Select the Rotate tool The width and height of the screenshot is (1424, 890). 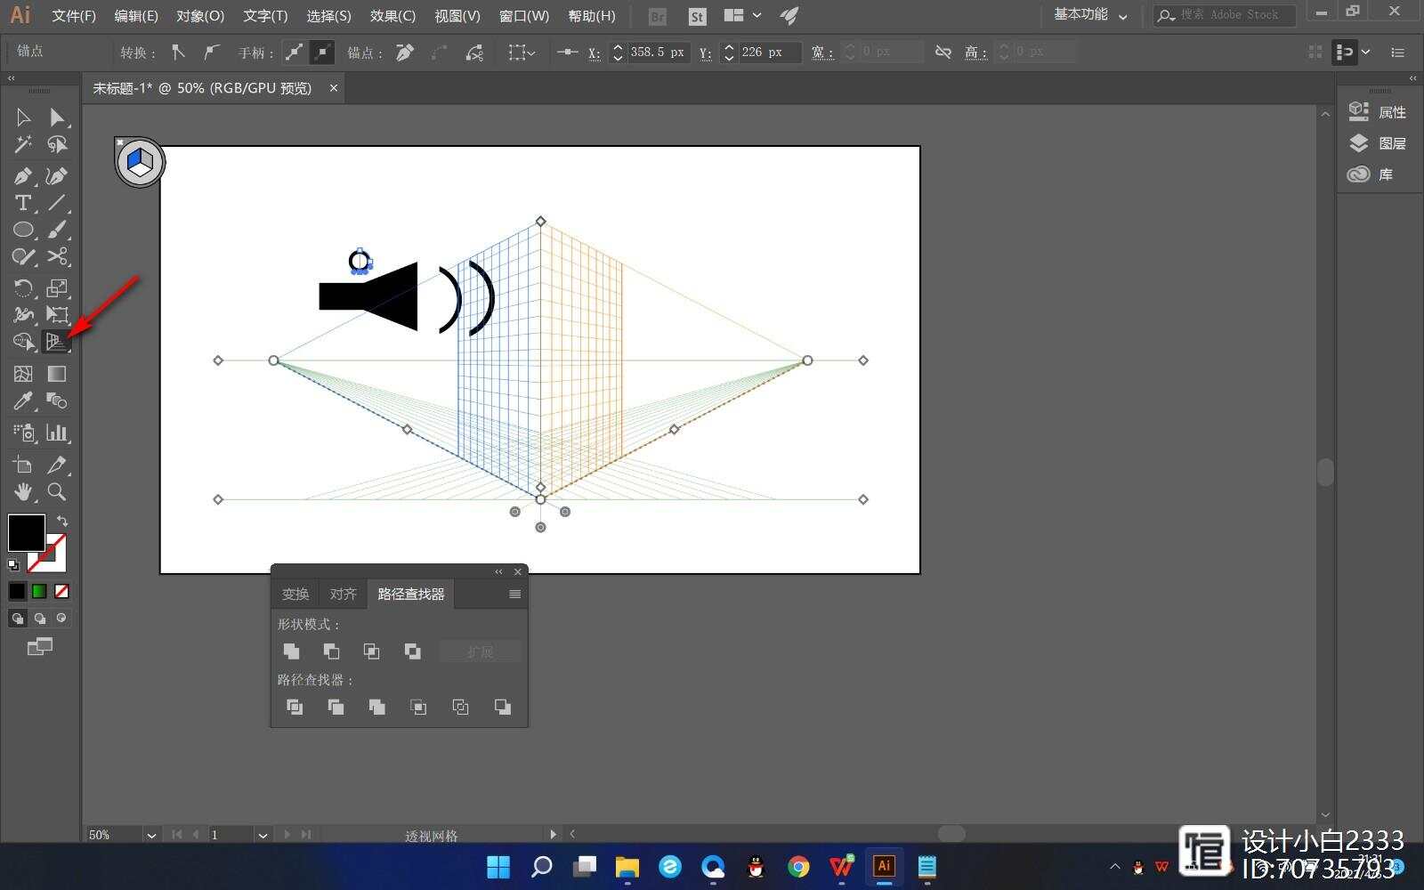click(23, 288)
